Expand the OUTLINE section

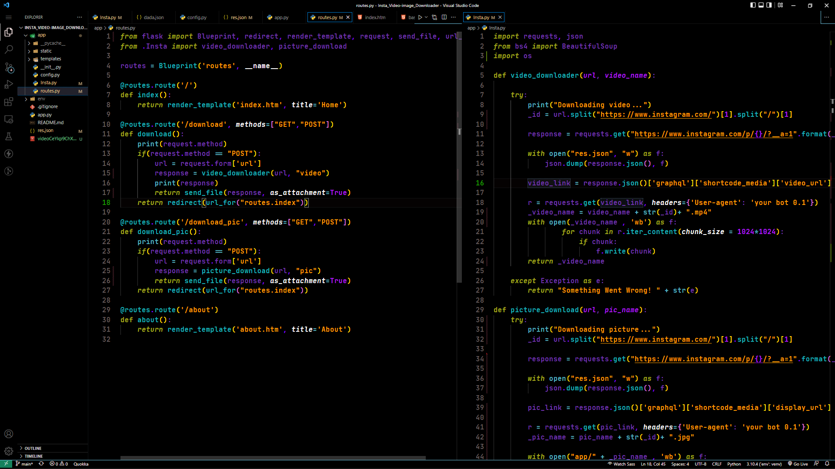click(33, 448)
